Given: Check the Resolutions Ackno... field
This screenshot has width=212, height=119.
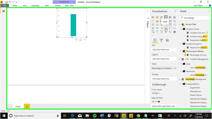Looking at the screenshot, I should (185, 40).
